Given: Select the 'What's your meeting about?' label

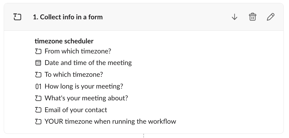Looking at the screenshot, I should (86, 98).
